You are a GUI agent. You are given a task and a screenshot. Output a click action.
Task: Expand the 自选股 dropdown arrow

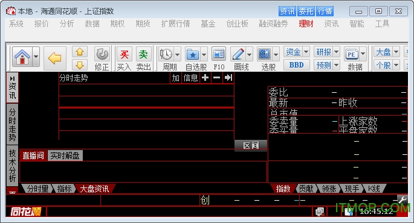pyautogui.click(x=204, y=54)
